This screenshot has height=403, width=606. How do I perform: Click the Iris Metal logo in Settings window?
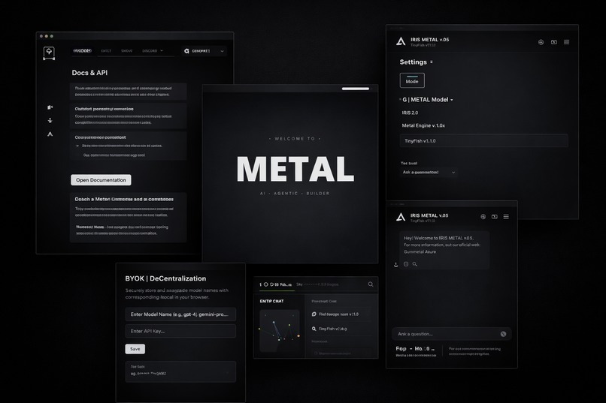pyautogui.click(x=401, y=41)
